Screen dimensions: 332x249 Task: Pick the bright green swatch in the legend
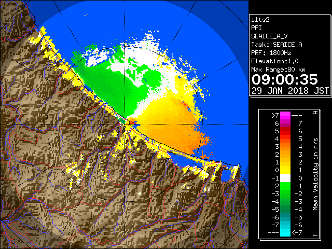point(285,186)
